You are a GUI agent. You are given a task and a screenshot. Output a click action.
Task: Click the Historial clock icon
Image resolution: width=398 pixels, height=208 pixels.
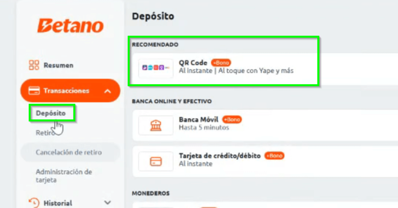pyautogui.click(x=34, y=202)
